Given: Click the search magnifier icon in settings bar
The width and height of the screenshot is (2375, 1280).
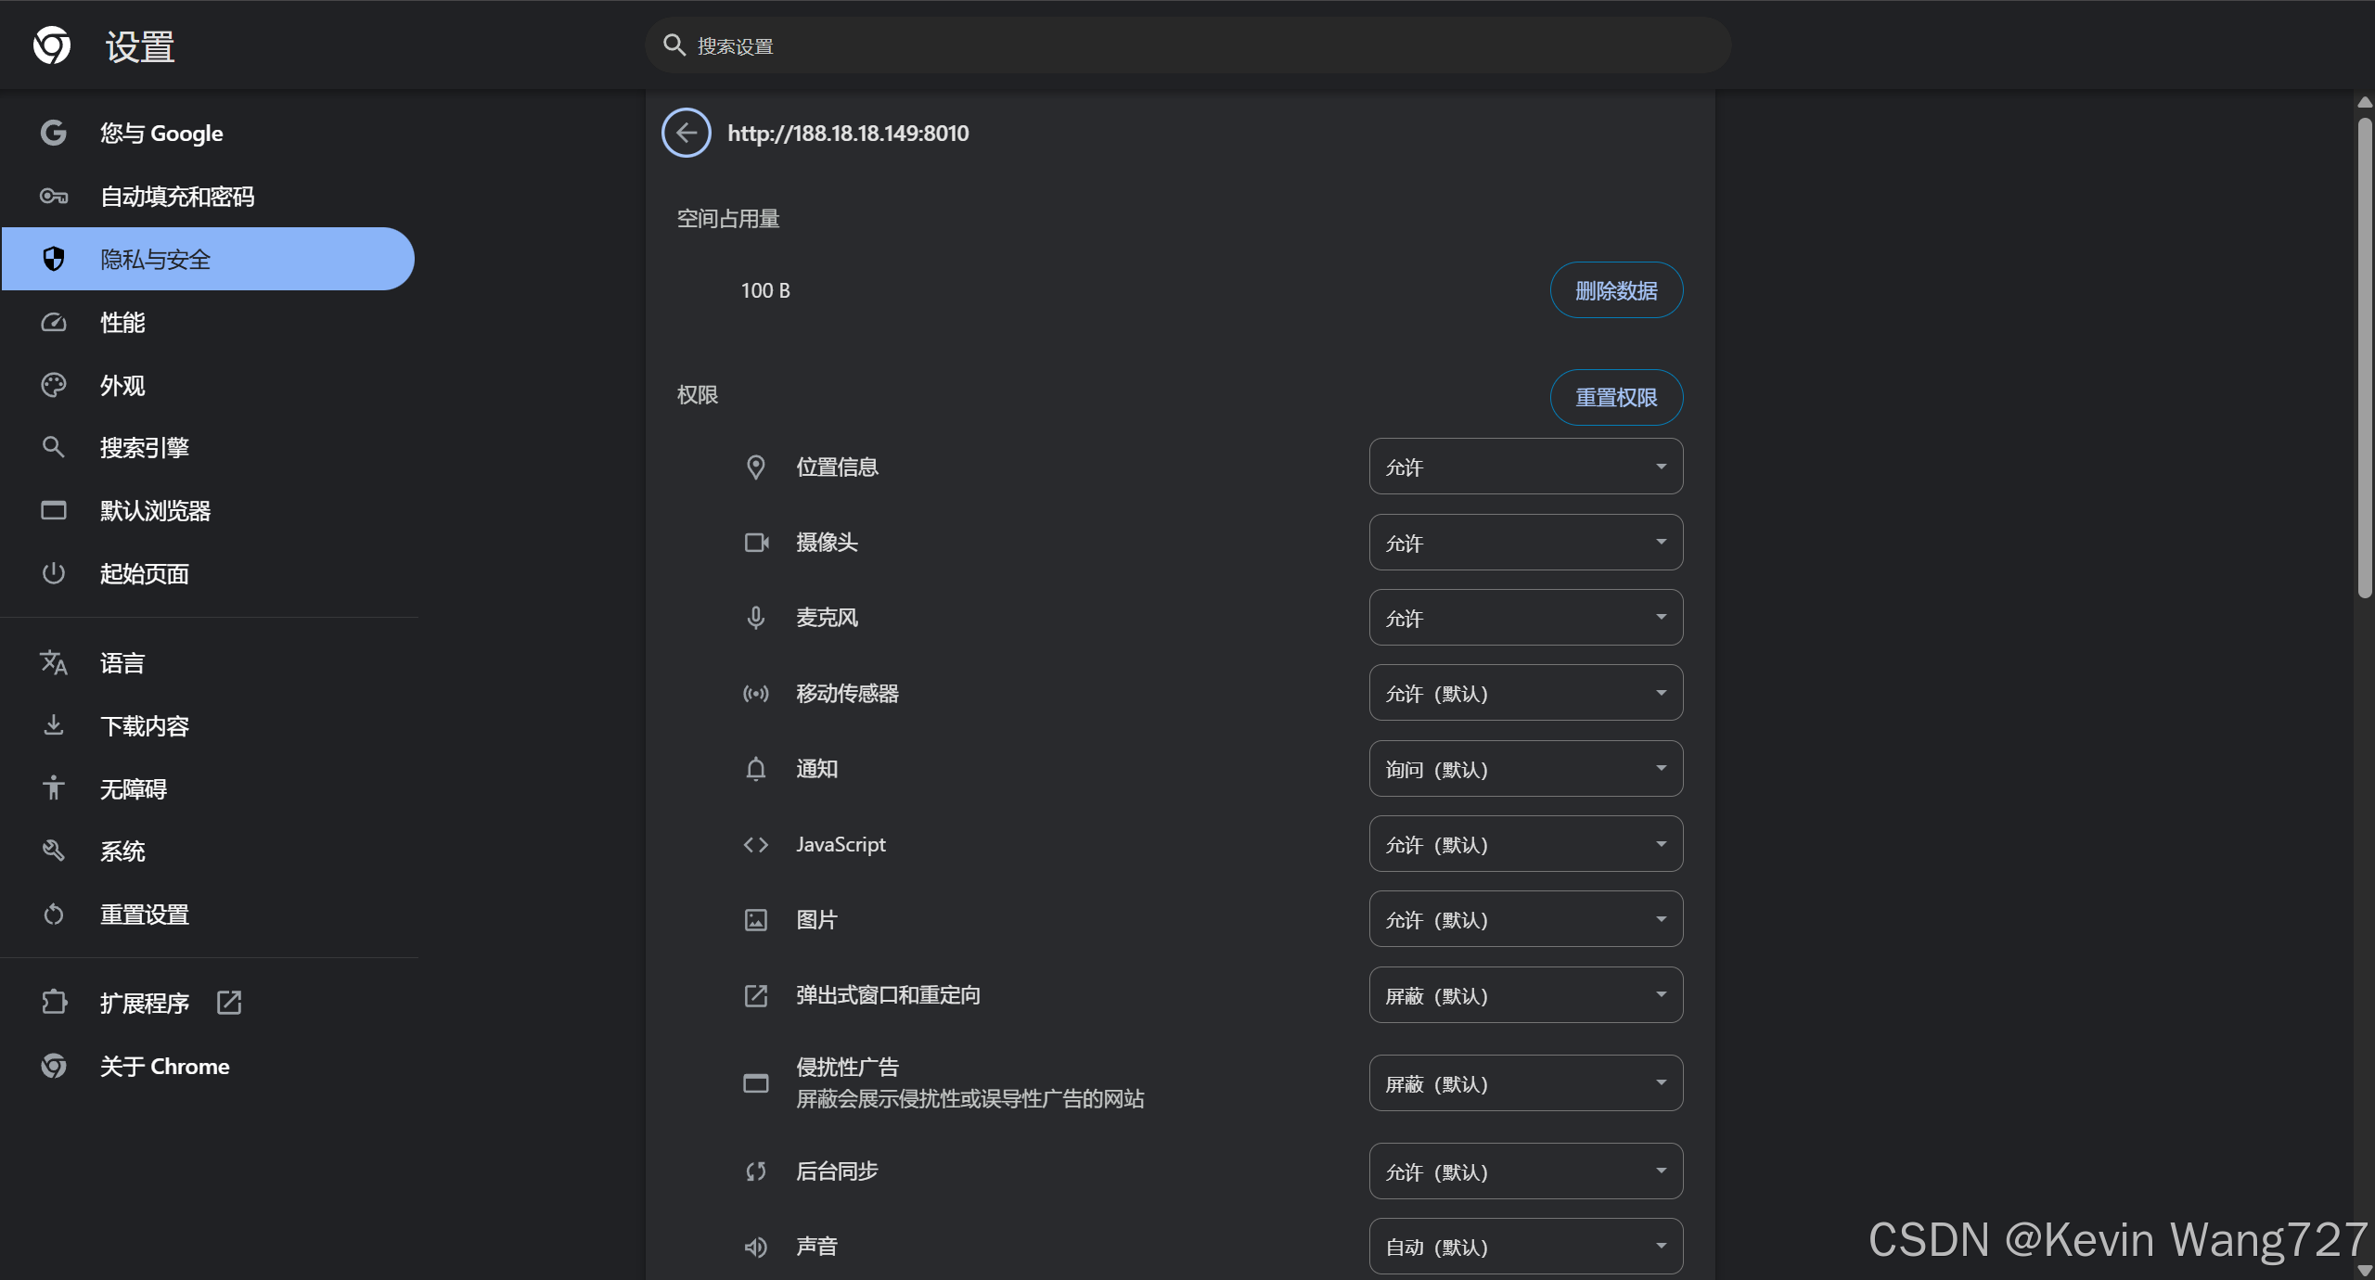Looking at the screenshot, I should [x=674, y=45].
